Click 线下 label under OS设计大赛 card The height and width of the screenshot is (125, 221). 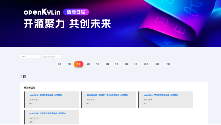[x=88, y=104]
